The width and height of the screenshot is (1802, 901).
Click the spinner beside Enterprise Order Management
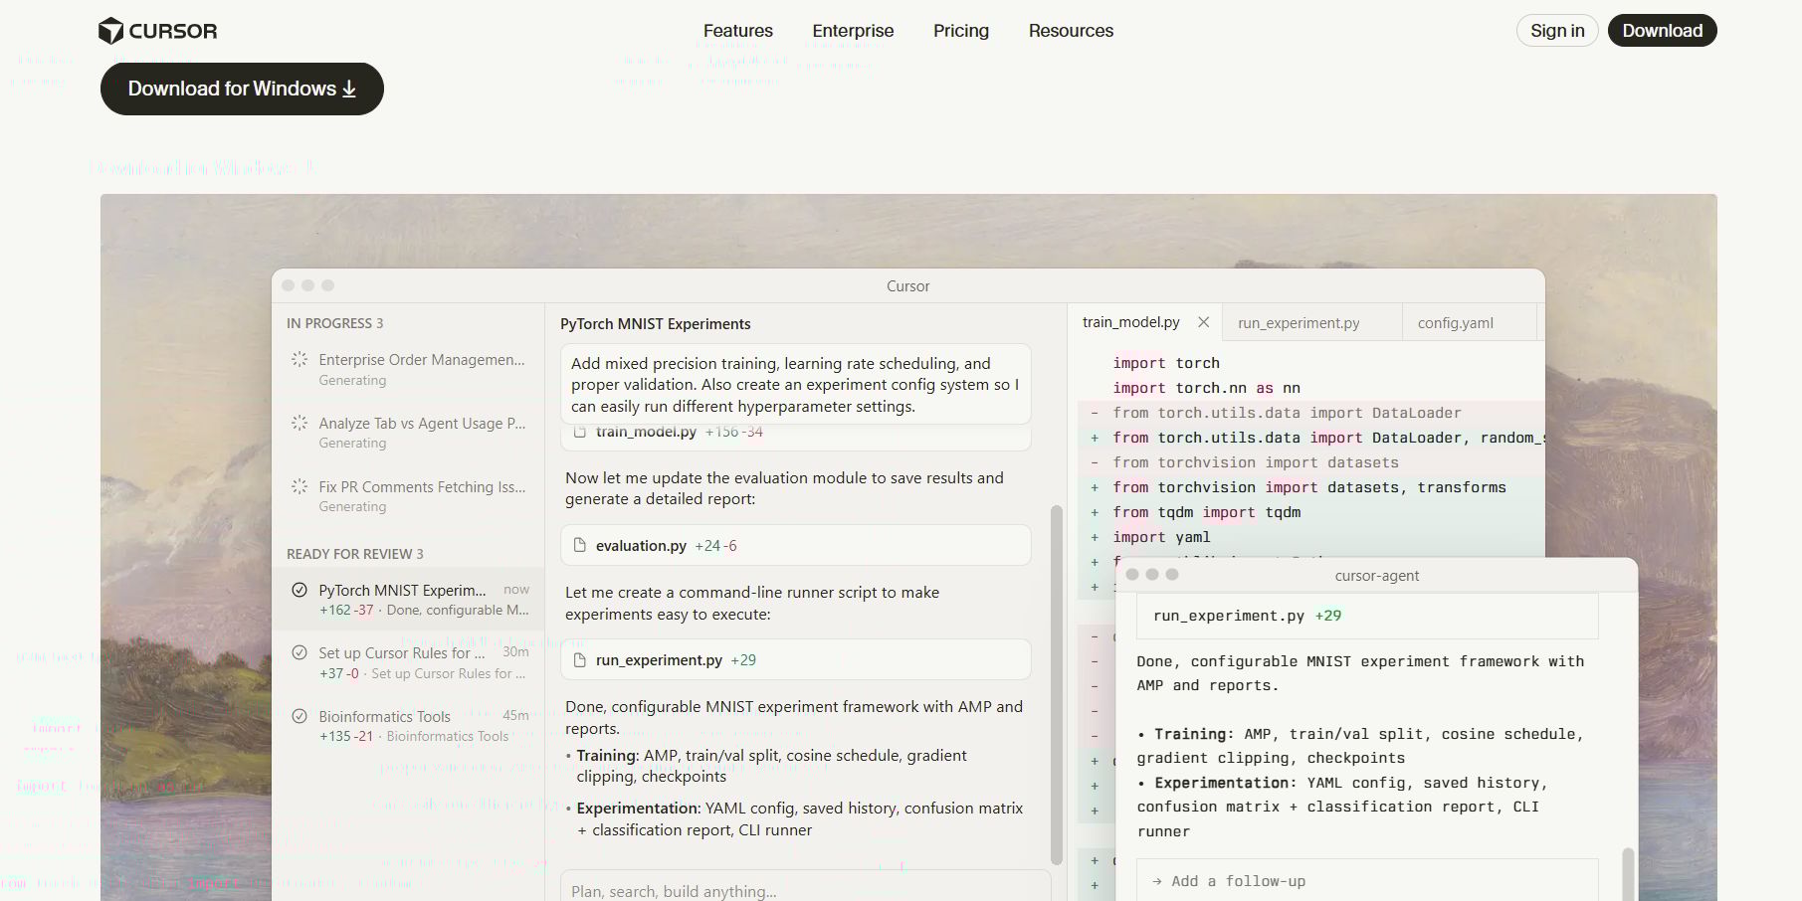(300, 359)
